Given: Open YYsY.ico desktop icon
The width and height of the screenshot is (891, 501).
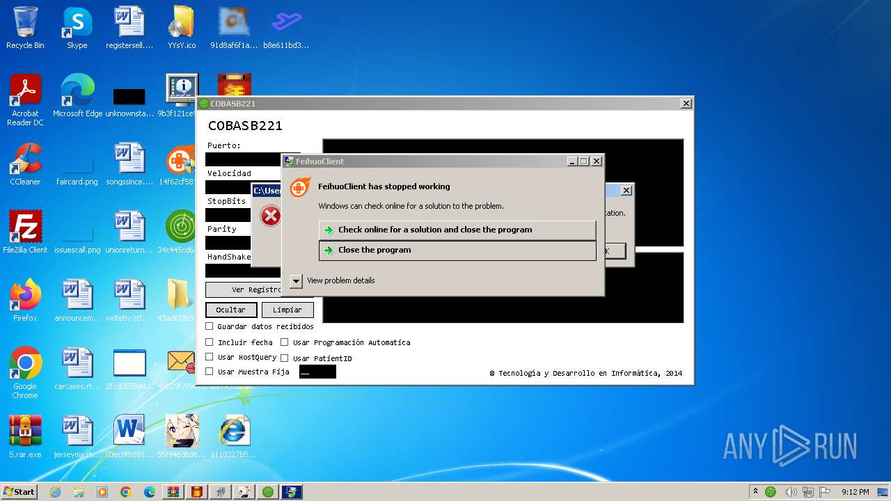Looking at the screenshot, I should (182, 28).
